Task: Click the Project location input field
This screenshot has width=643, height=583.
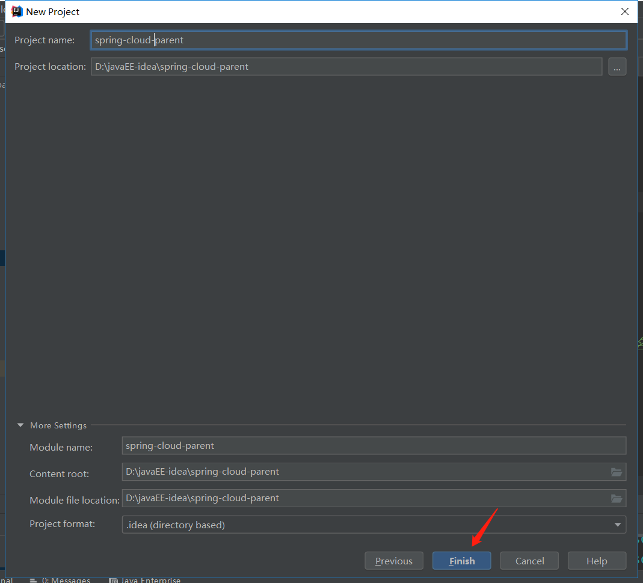Action: tap(346, 66)
